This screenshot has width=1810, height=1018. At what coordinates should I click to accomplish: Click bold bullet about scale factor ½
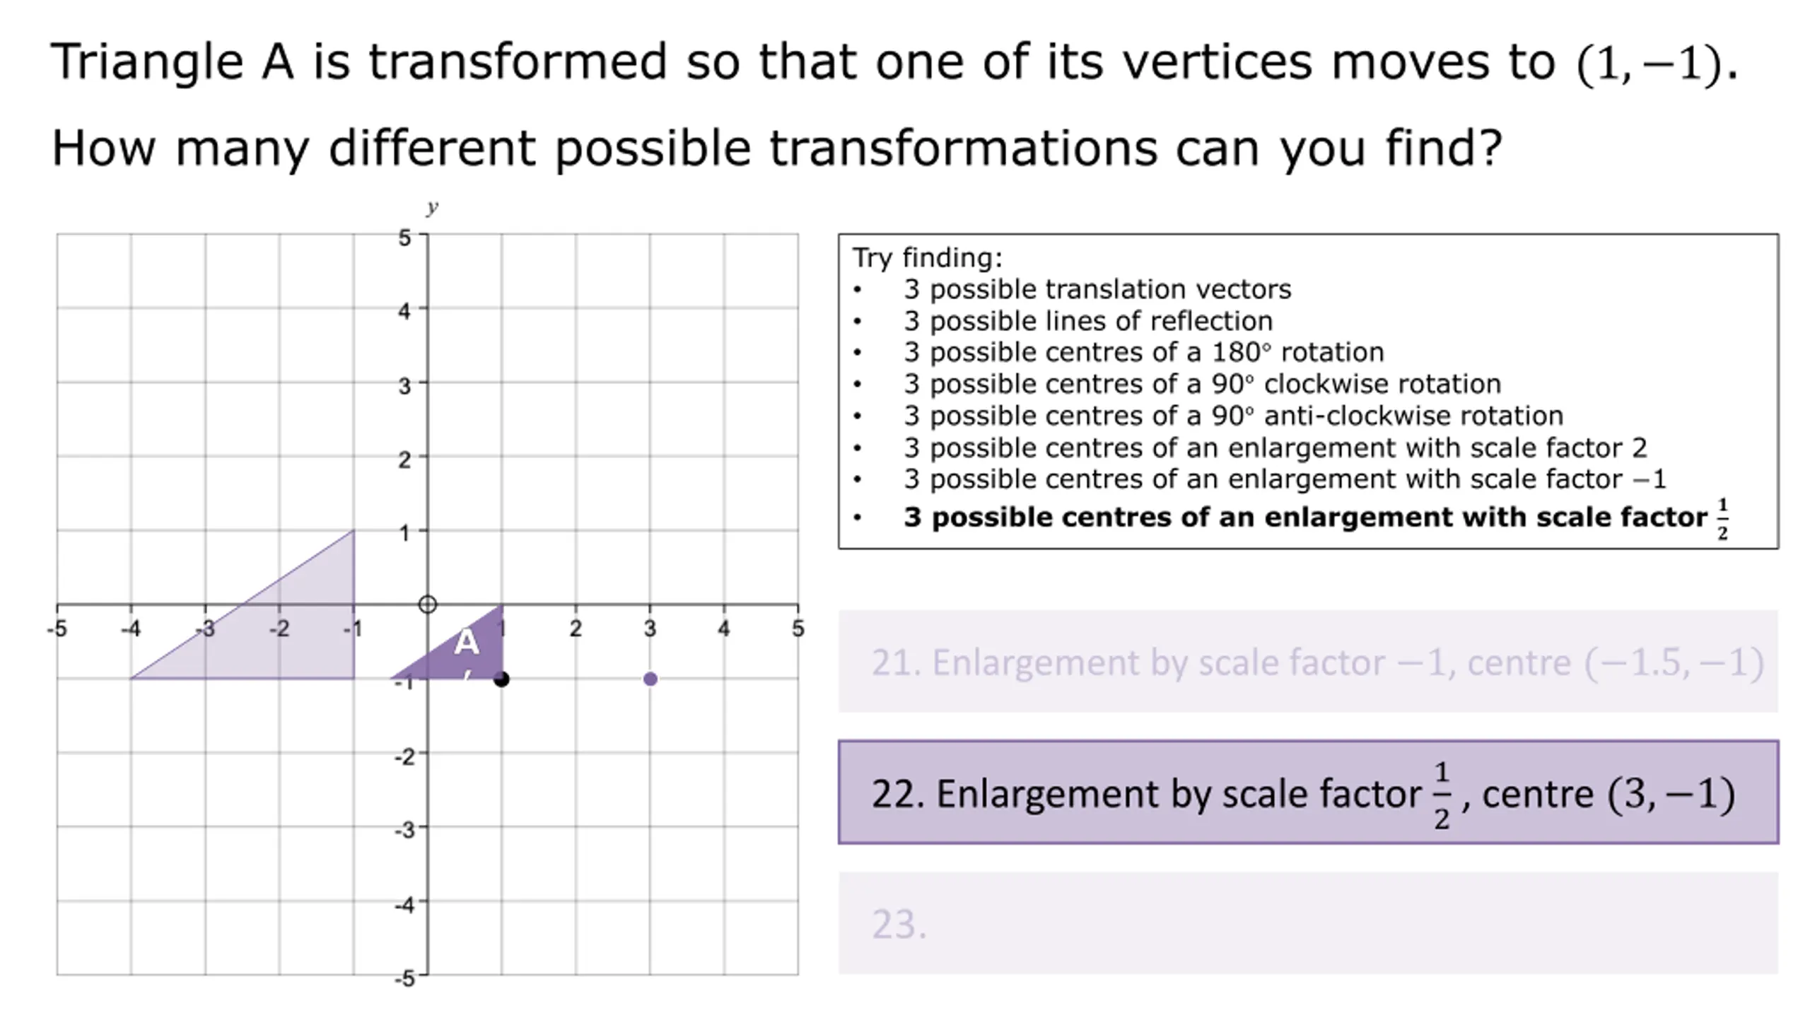pyautogui.click(x=1316, y=517)
